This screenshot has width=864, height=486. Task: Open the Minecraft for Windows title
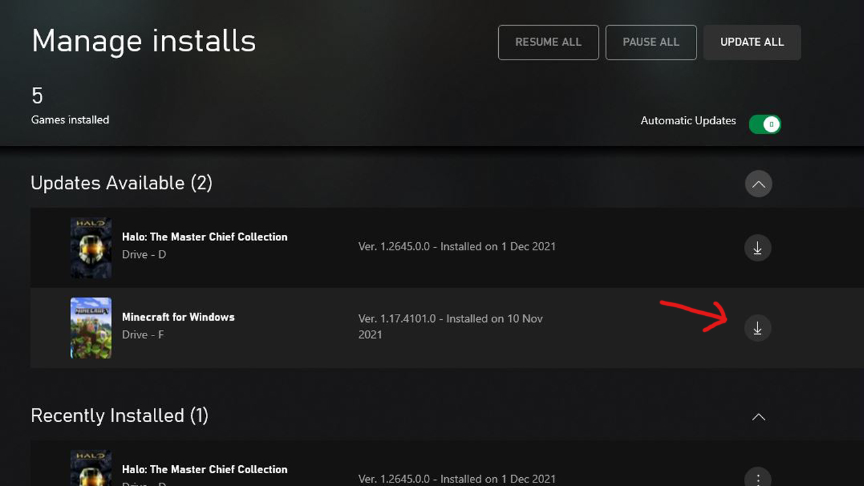(x=178, y=317)
